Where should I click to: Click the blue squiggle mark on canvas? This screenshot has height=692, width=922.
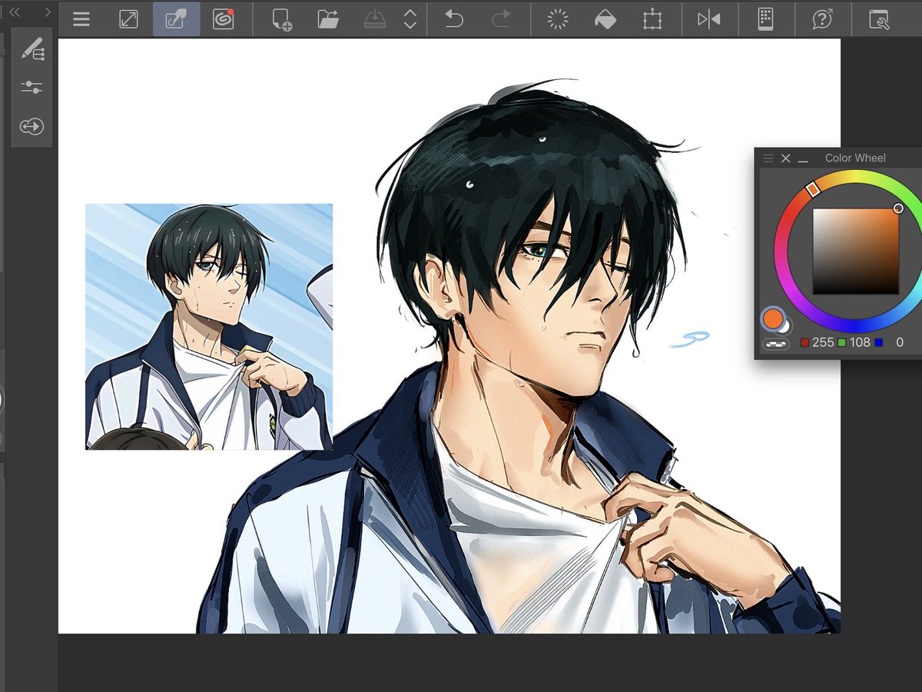pyautogui.click(x=689, y=339)
